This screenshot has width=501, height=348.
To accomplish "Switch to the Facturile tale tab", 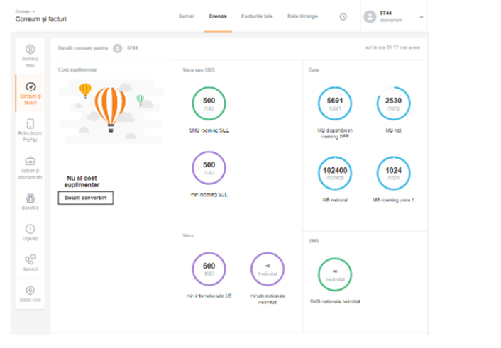I will click(256, 16).
